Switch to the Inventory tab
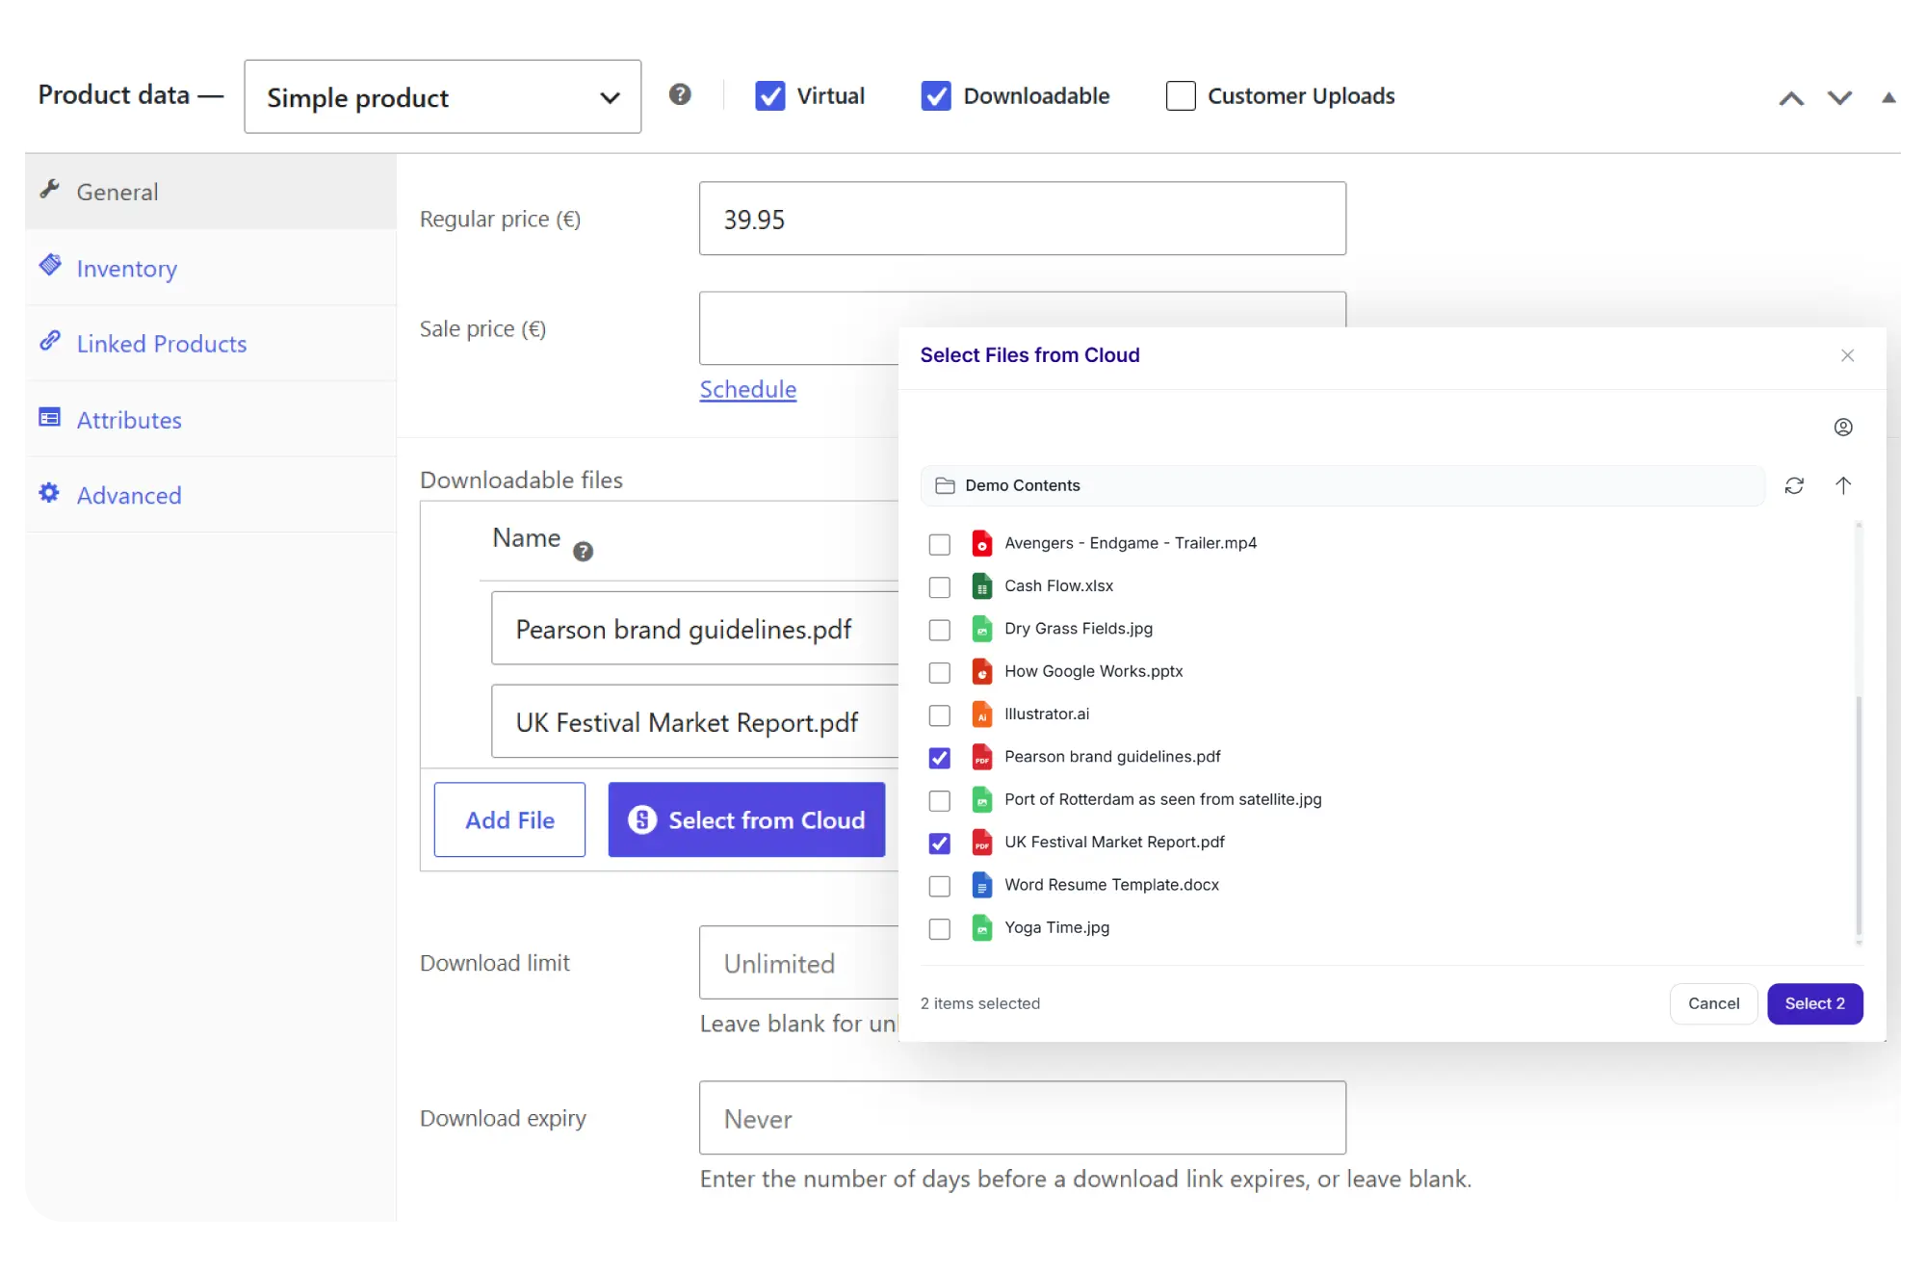1926x1272 pixels. pos(211,268)
